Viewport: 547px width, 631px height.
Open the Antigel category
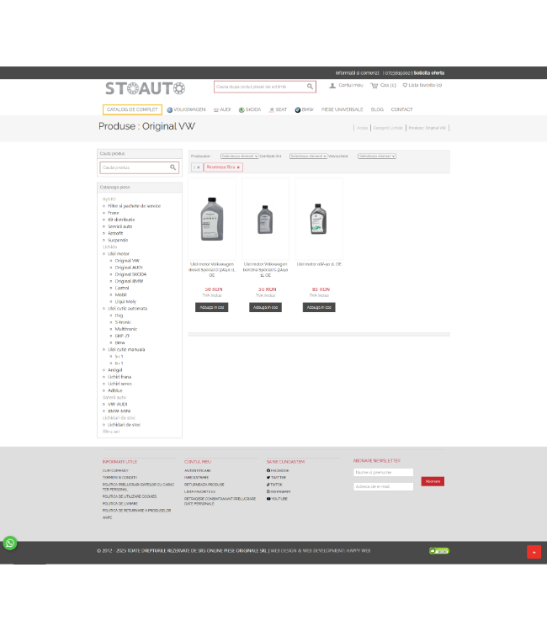click(x=114, y=370)
